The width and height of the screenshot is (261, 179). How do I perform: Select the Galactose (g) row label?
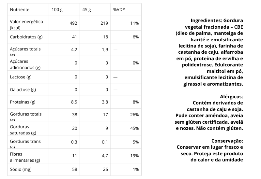[x=23, y=89]
